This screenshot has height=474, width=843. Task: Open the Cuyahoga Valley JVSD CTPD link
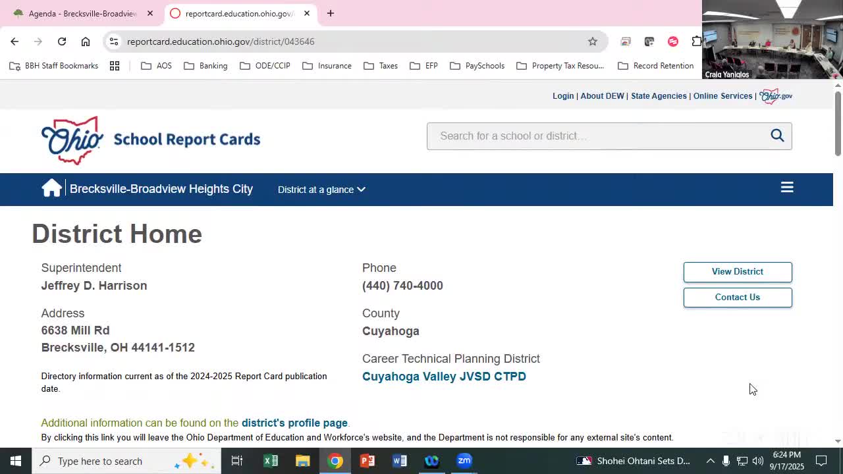[x=444, y=377]
